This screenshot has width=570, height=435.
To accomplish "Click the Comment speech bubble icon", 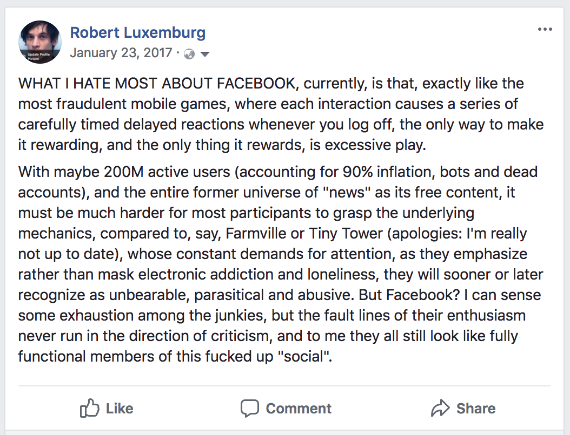I will pos(249,409).
